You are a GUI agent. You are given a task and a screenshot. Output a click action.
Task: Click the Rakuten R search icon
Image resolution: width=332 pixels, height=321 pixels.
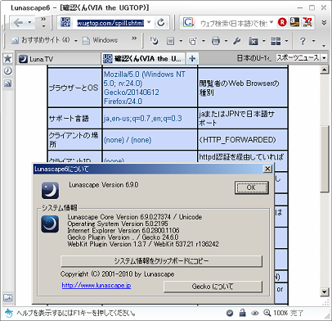[282, 22]
